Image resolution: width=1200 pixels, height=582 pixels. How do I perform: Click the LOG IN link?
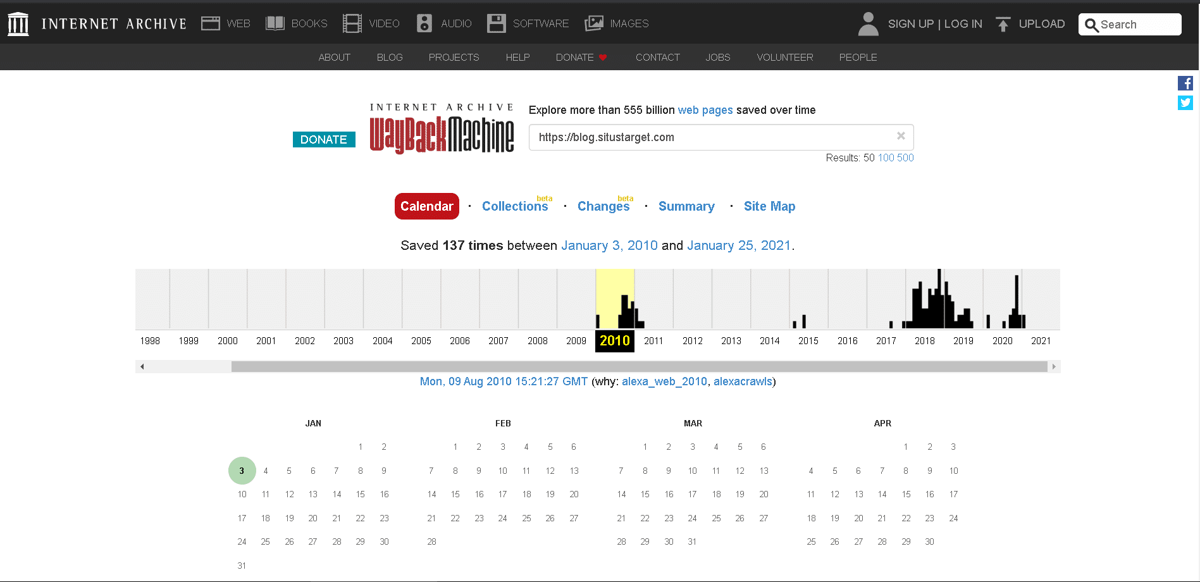pos(963,24)
